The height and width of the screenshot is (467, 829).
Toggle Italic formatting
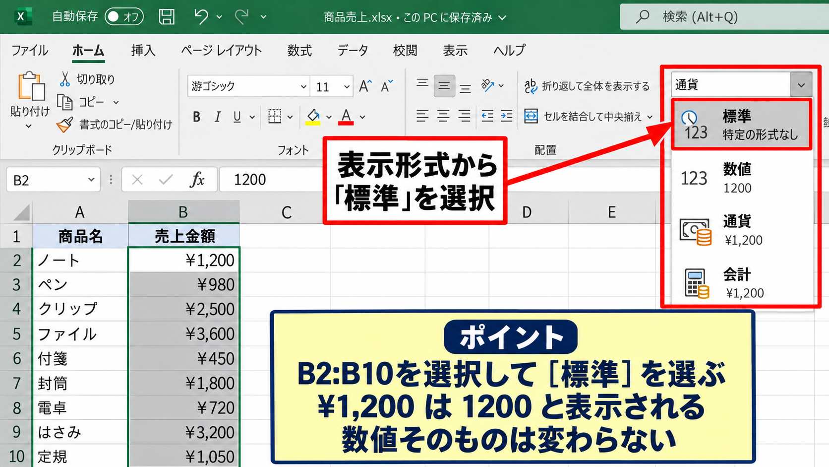217,117
